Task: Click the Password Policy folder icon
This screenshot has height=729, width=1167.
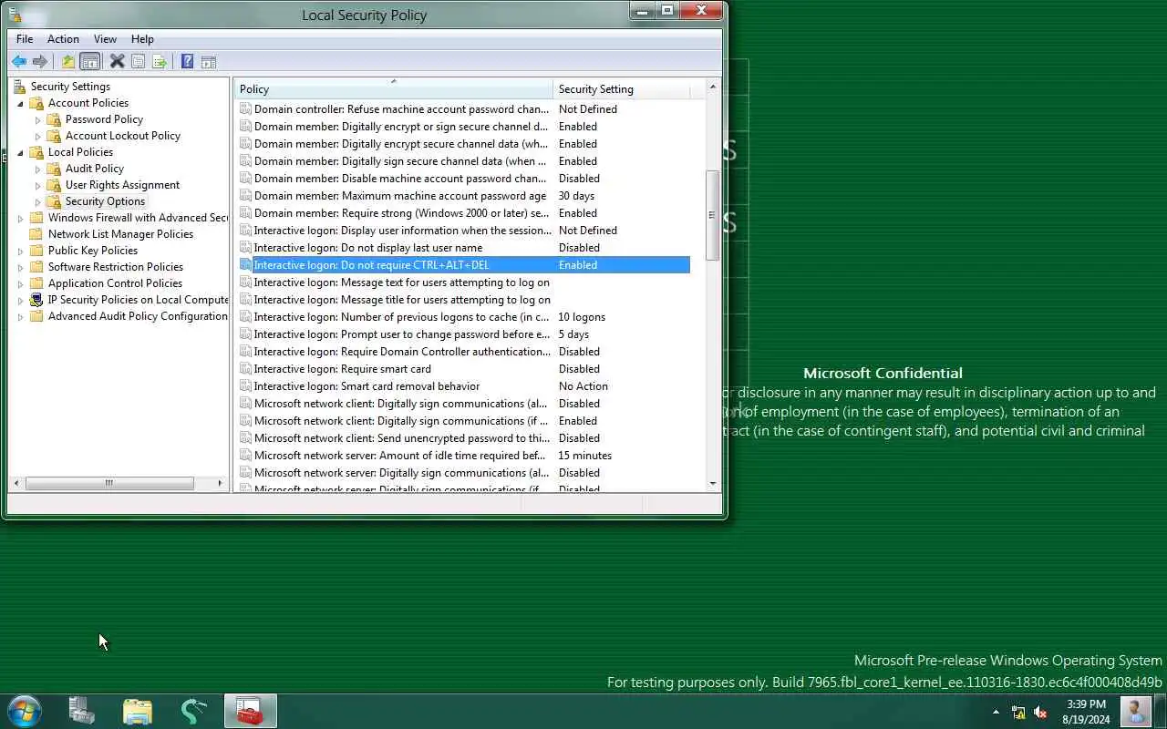Action: point(55,119)
